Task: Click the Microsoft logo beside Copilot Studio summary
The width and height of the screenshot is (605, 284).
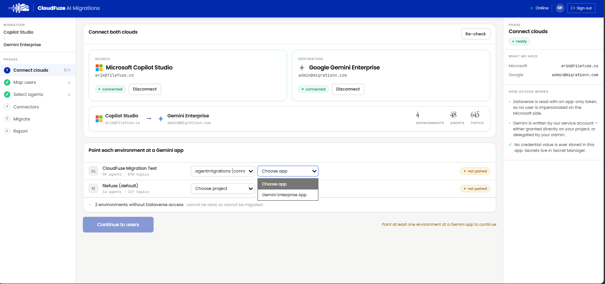Action: pos(99,119)
